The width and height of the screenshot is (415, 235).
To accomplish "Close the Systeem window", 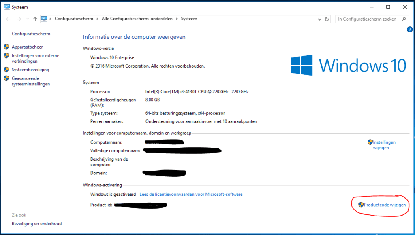I will (405, 7).
